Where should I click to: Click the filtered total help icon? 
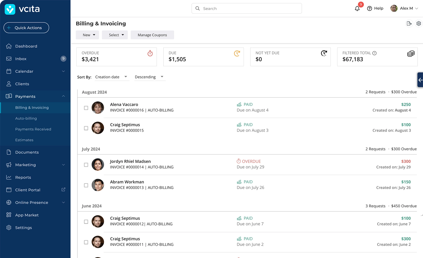point(374,53)
